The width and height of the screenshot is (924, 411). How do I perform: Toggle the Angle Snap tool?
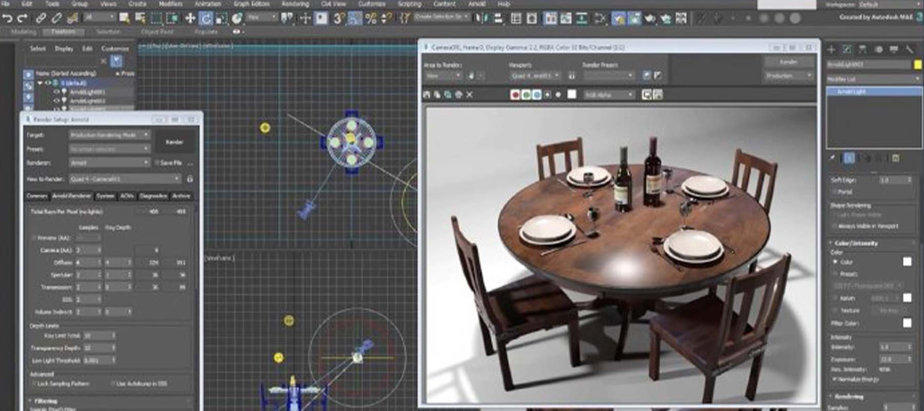point(355,19)
